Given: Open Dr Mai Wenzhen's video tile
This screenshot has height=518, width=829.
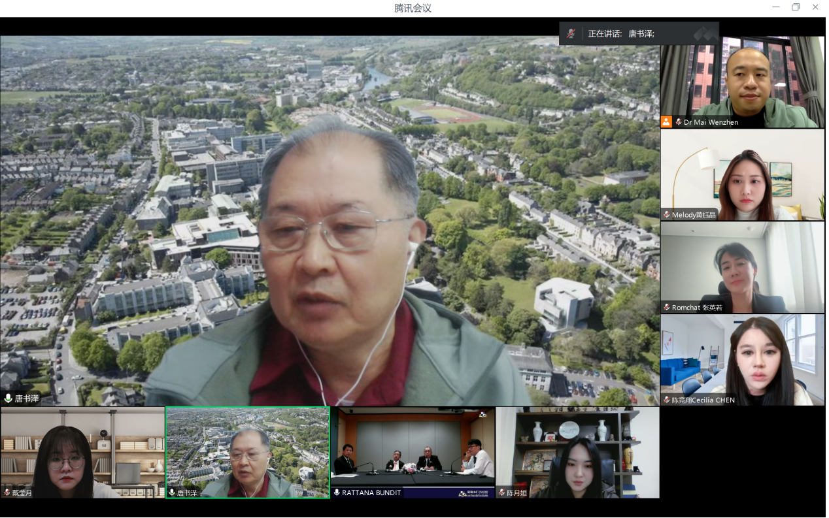Looking at the screenshot, I should coord(742,78).
